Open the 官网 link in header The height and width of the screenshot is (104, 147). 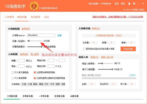coord(117,4)
